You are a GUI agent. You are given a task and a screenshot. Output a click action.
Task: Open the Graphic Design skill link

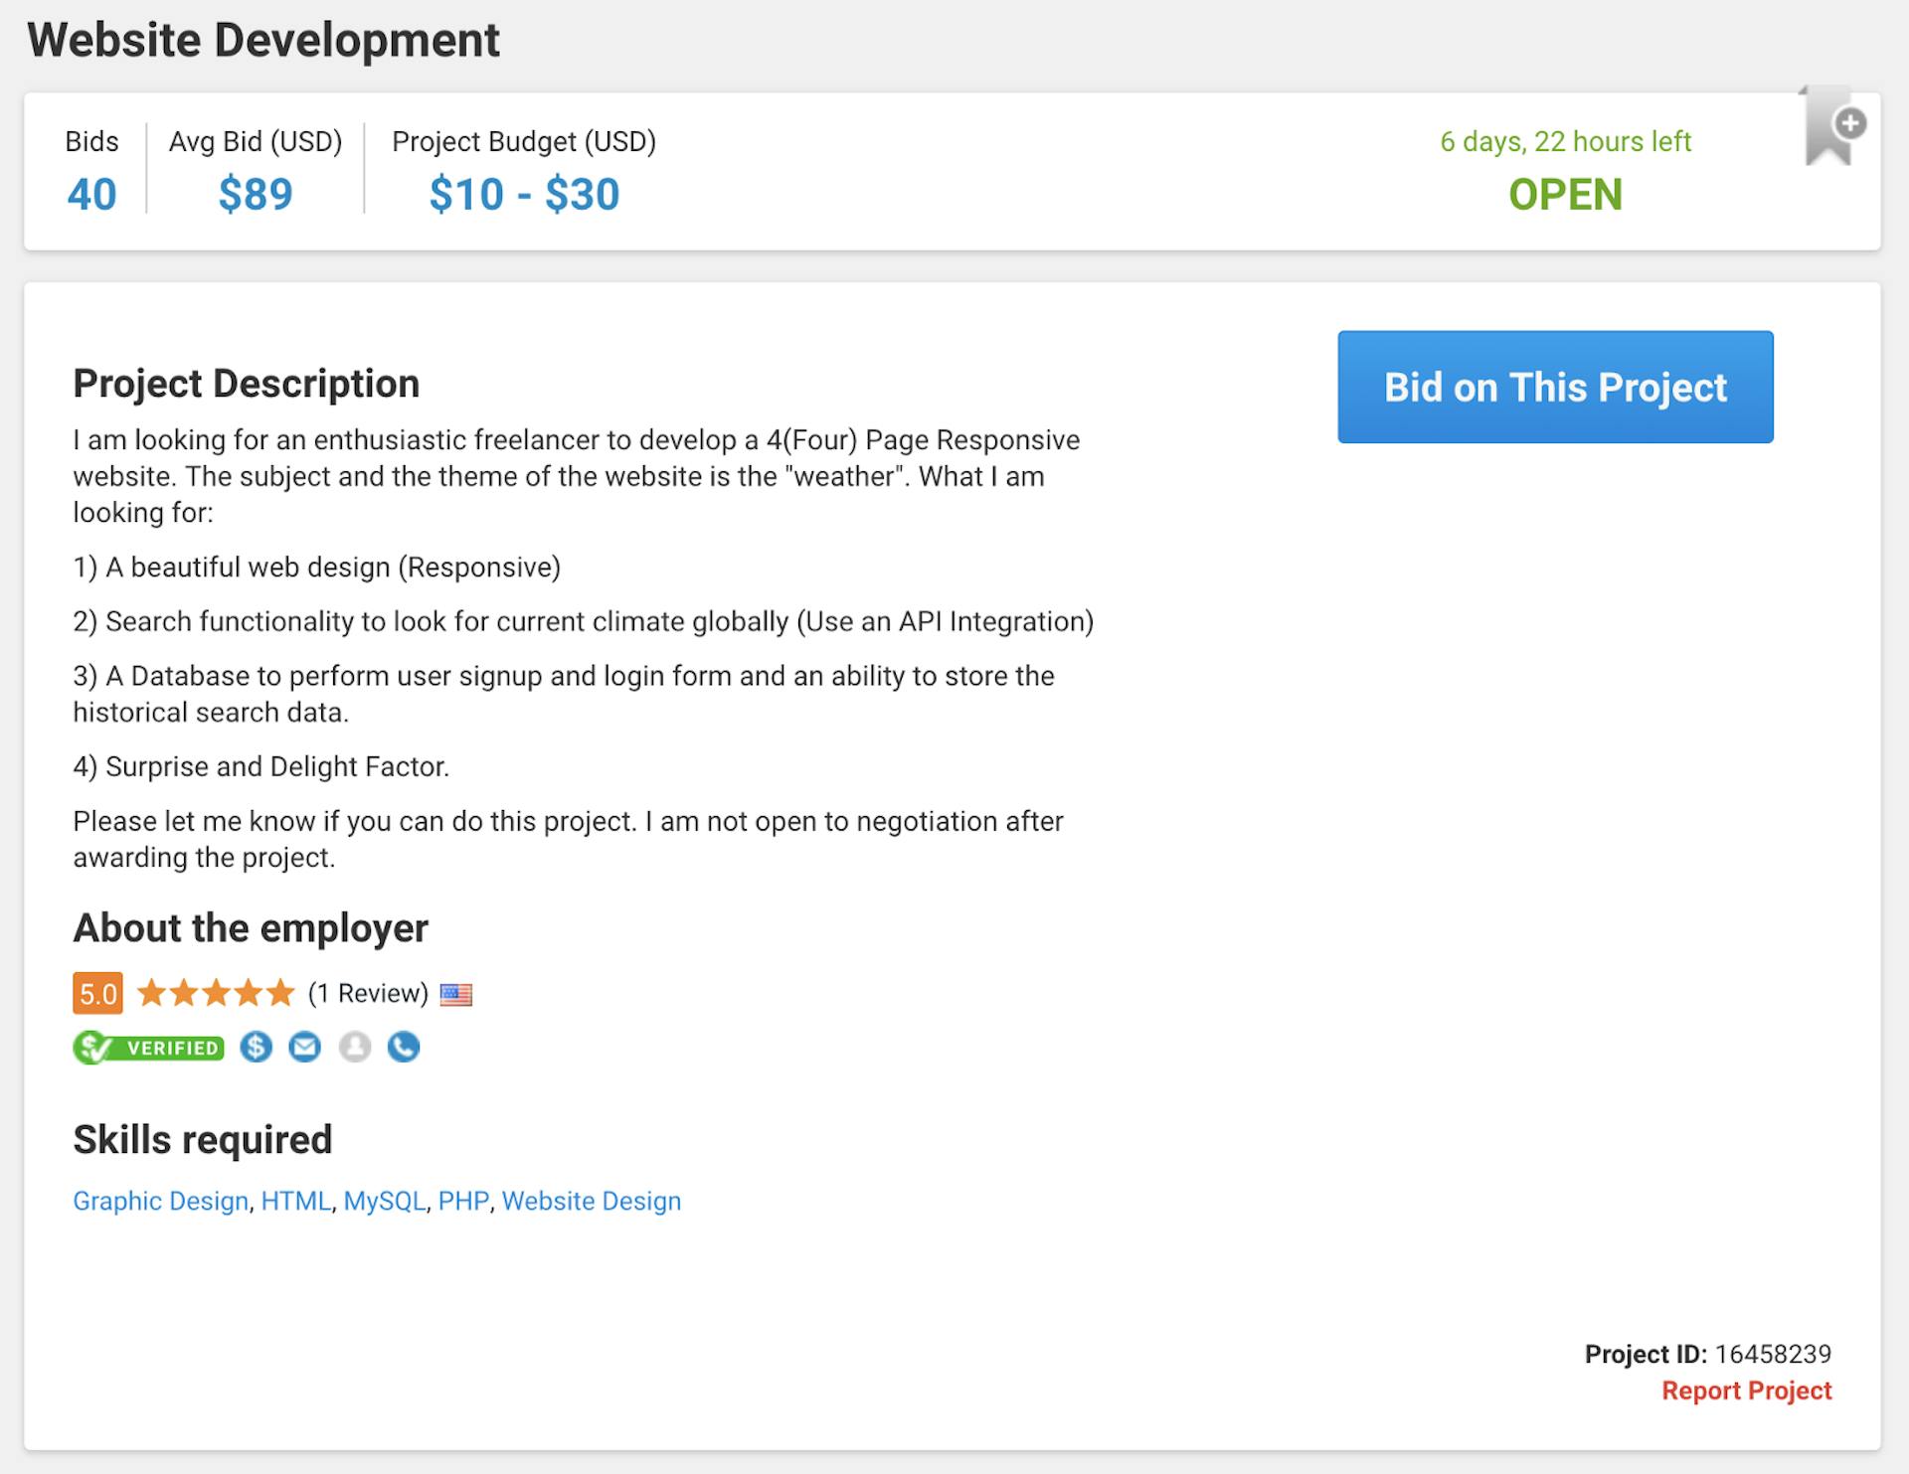(x=159, y=1201)
